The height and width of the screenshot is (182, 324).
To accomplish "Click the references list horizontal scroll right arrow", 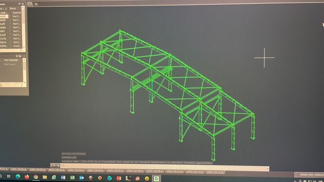I will tap(21, 50).
